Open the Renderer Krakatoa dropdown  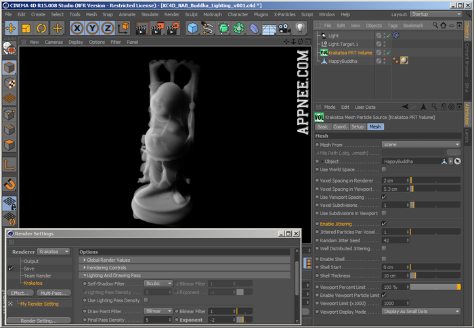[53, 252]
